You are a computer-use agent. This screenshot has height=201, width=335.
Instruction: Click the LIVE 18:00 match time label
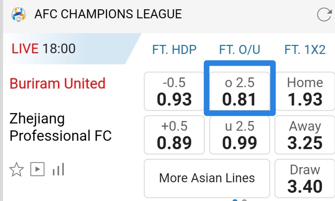43,49
